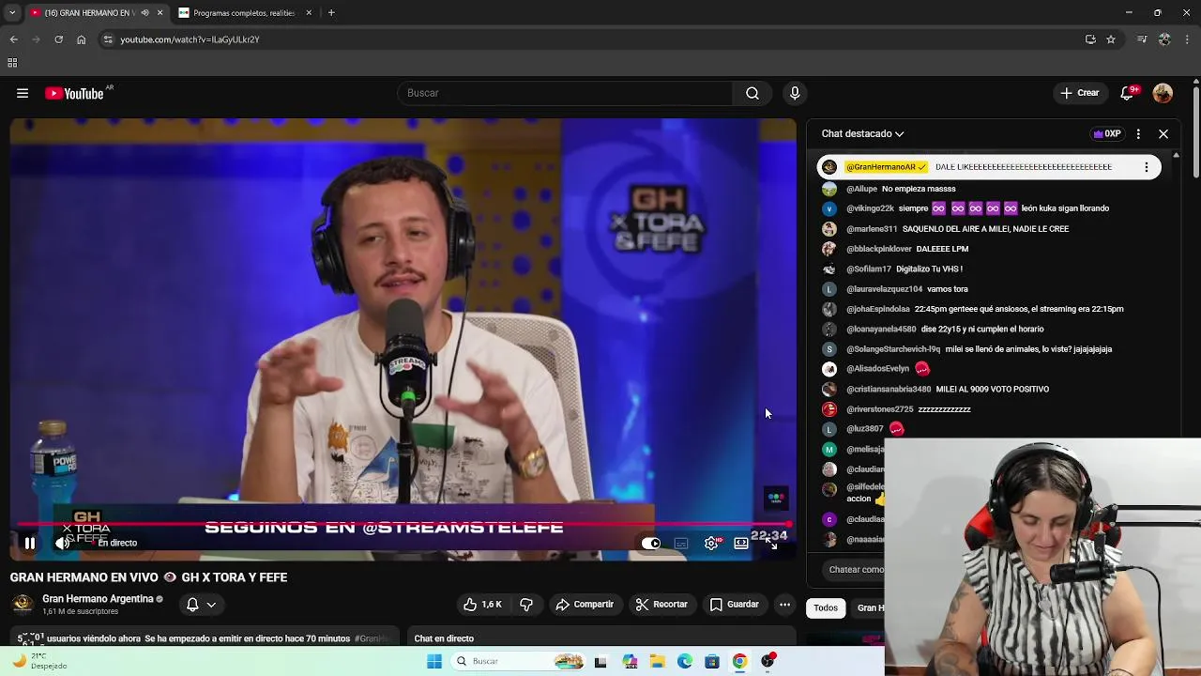Pause the live video
Screen dimensions: 1201x676
(x=30, y=543)
